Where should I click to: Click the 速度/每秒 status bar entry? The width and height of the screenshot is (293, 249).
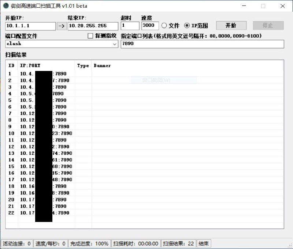(50, 244)
